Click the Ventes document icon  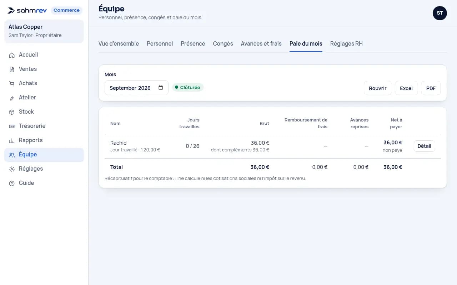pos(12,69)
